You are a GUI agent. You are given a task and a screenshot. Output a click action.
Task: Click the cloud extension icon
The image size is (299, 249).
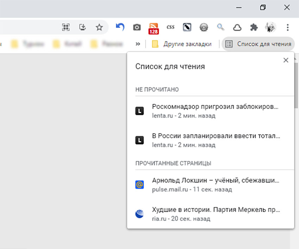237,27
